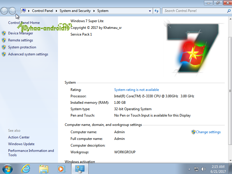
Task: Open Advanced system settings link
Action: coord(28,54)
